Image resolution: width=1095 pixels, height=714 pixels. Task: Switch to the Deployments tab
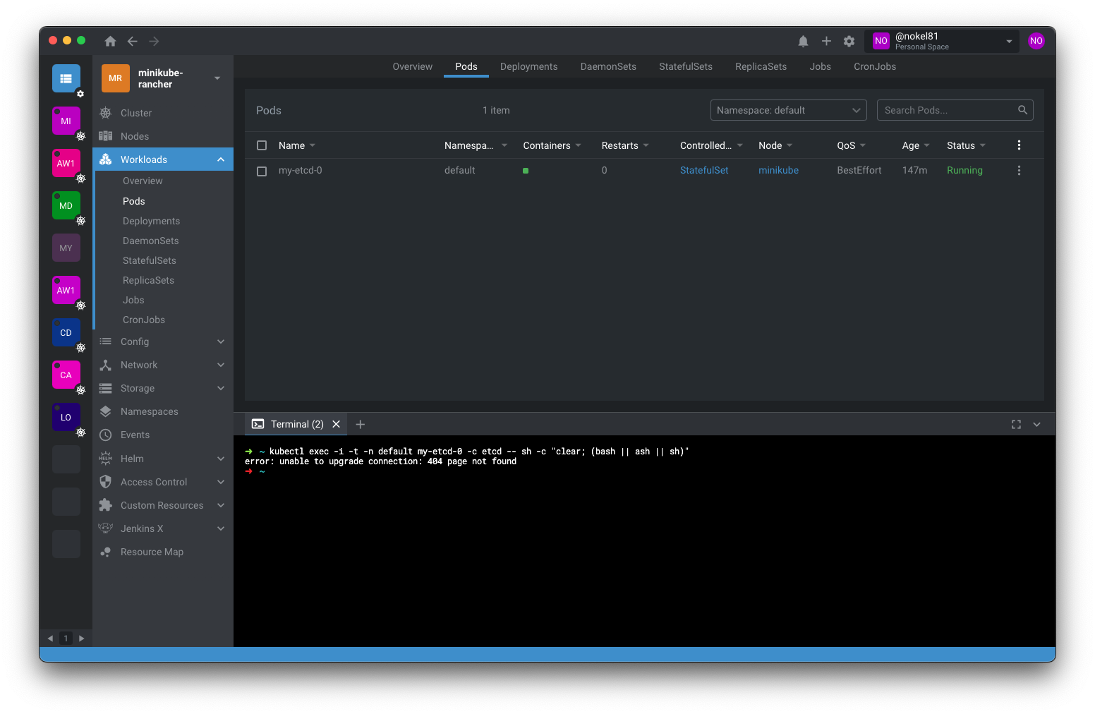coord(528,66)
